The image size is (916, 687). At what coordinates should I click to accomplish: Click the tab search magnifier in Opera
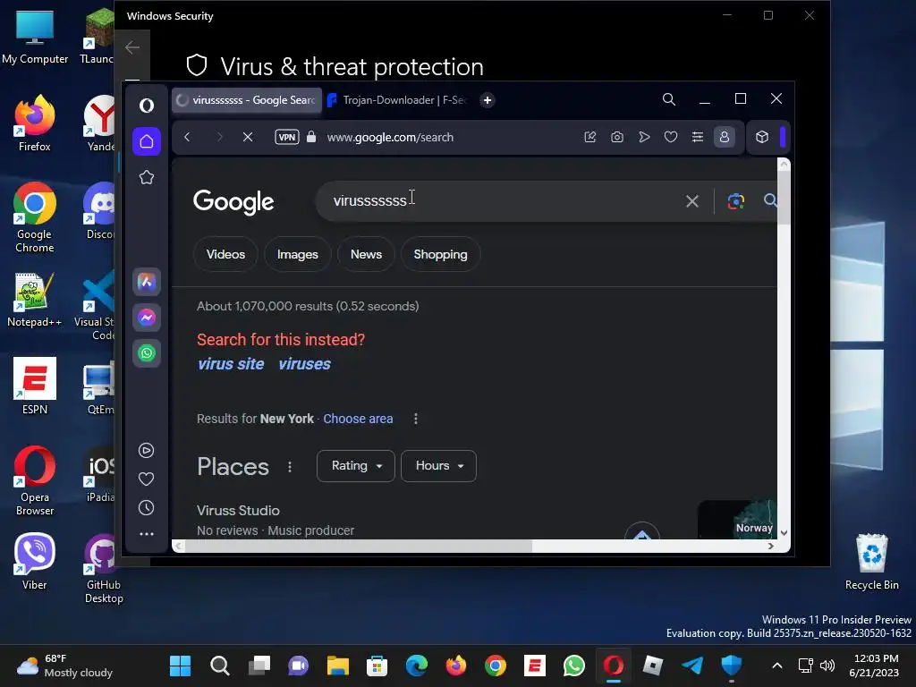(669, 99)
